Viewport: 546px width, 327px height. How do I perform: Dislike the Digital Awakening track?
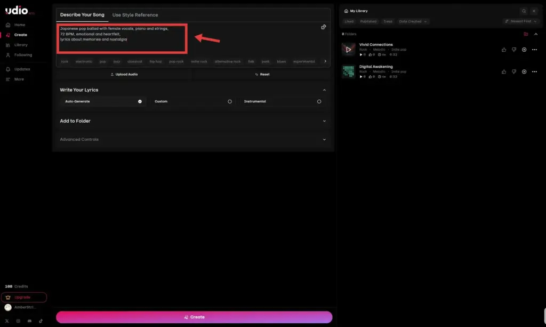point(514,71)
